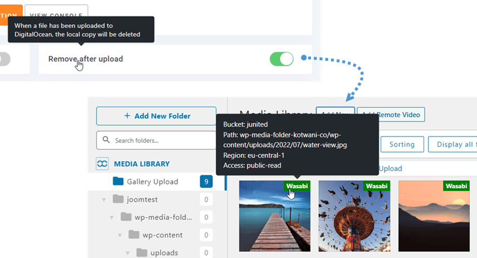Screen dimensions: 477x258
Task: Collapse the joomtest folder tree arrow
Action: coord(105,200)
